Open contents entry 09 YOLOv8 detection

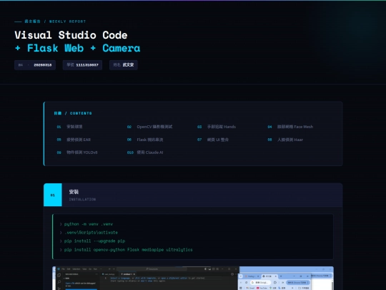[x=77, y=153]
